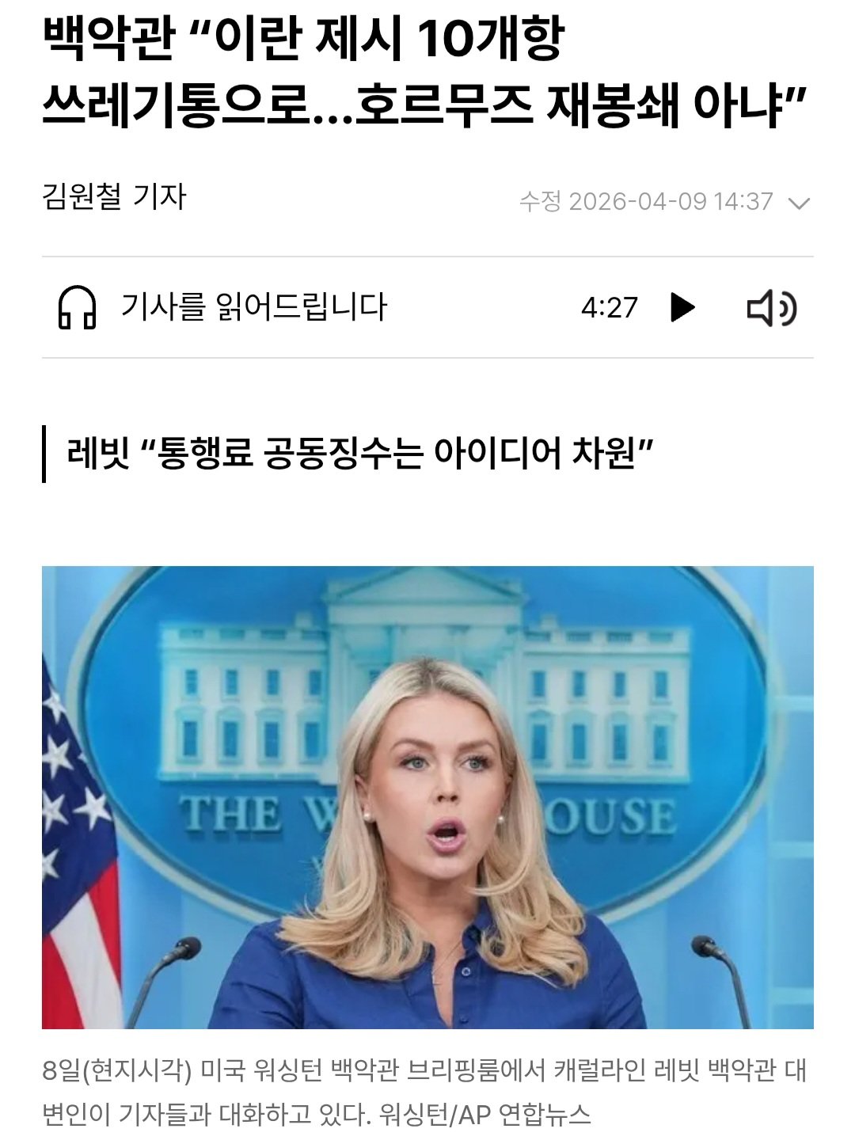Open the White House briefing photo

pyautogui.click(x=427, y=797)
